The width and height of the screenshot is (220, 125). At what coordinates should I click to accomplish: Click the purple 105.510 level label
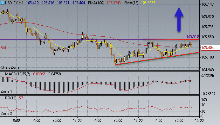pos(193,37)
